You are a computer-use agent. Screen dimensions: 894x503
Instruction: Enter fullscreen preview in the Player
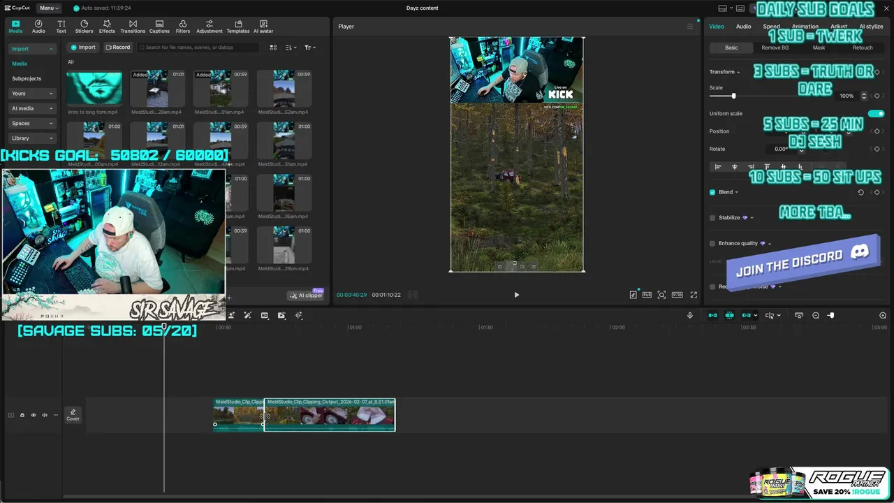694,295
